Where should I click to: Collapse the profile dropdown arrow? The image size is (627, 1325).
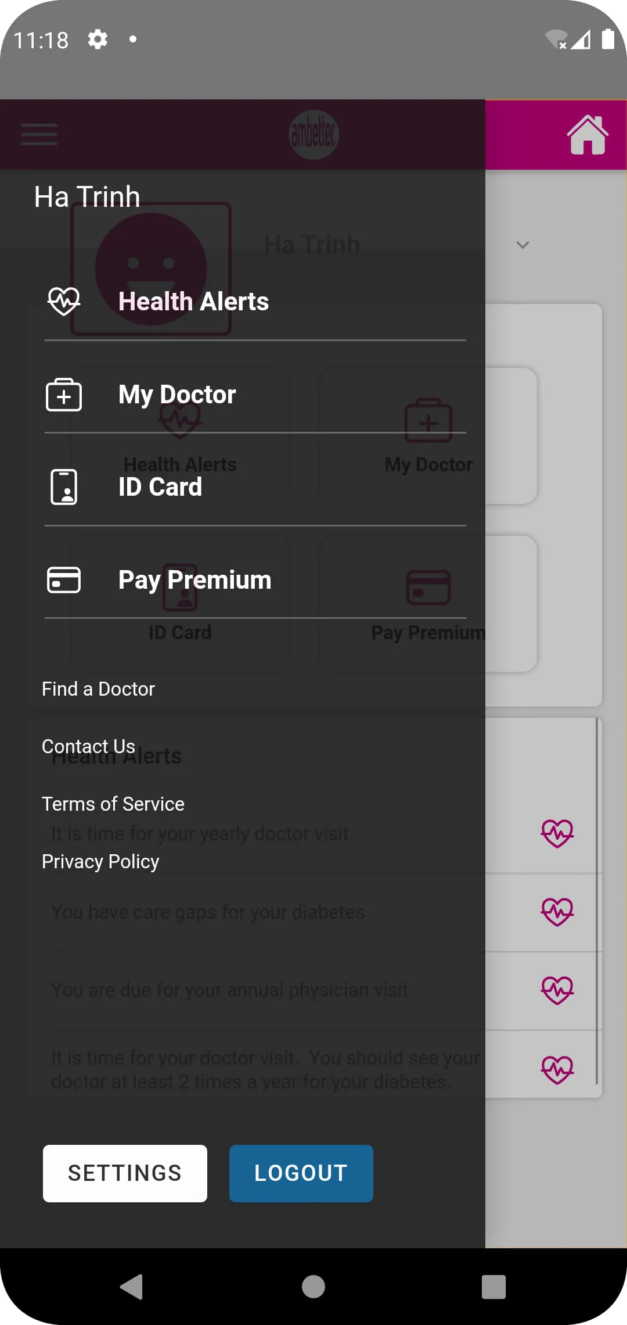pos(522,245)
